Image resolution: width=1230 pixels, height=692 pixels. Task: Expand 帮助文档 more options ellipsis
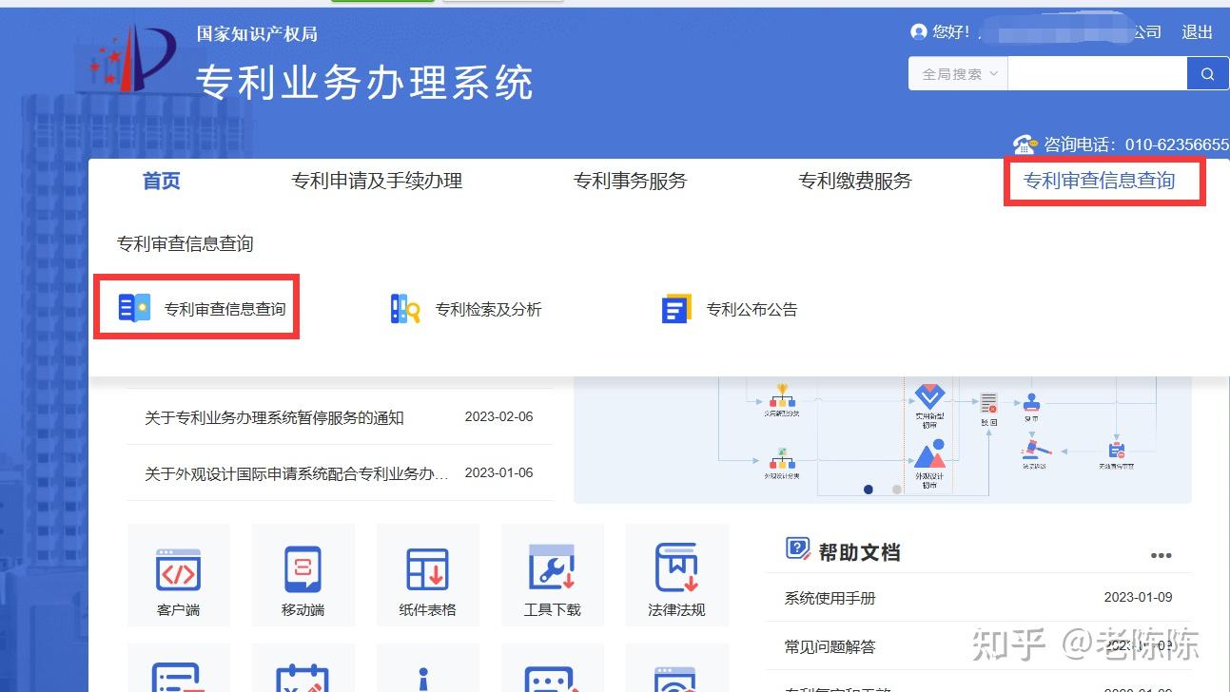point(1161,555)
